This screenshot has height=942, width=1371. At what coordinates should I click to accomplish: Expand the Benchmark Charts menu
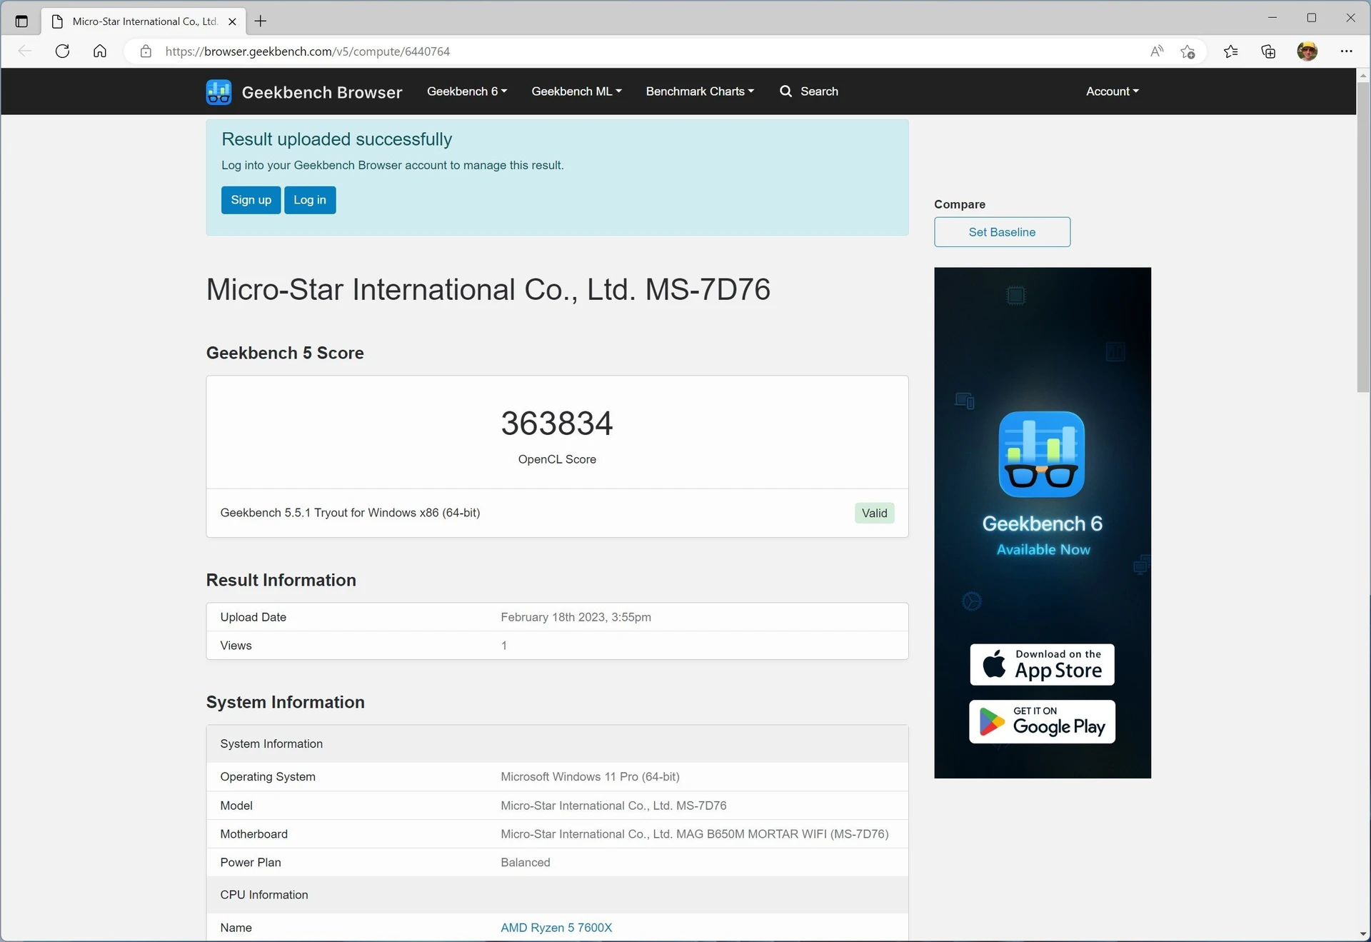700,91
